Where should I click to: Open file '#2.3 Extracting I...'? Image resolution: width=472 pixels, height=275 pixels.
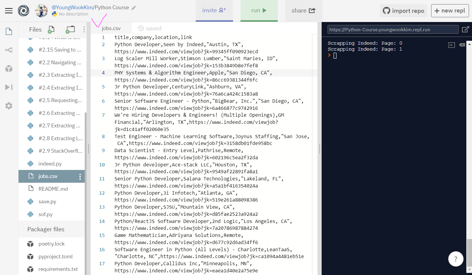click(x=52, y=75)
